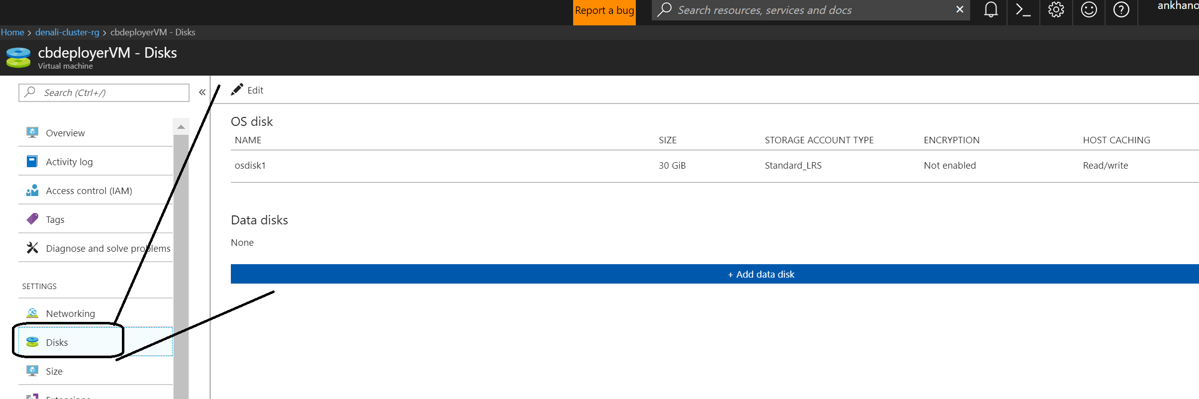Click the STORAGE ACCOUNT TYPE header
Image resolution: width=1199 pixels, height=399 pixels.
click(819, 140)
